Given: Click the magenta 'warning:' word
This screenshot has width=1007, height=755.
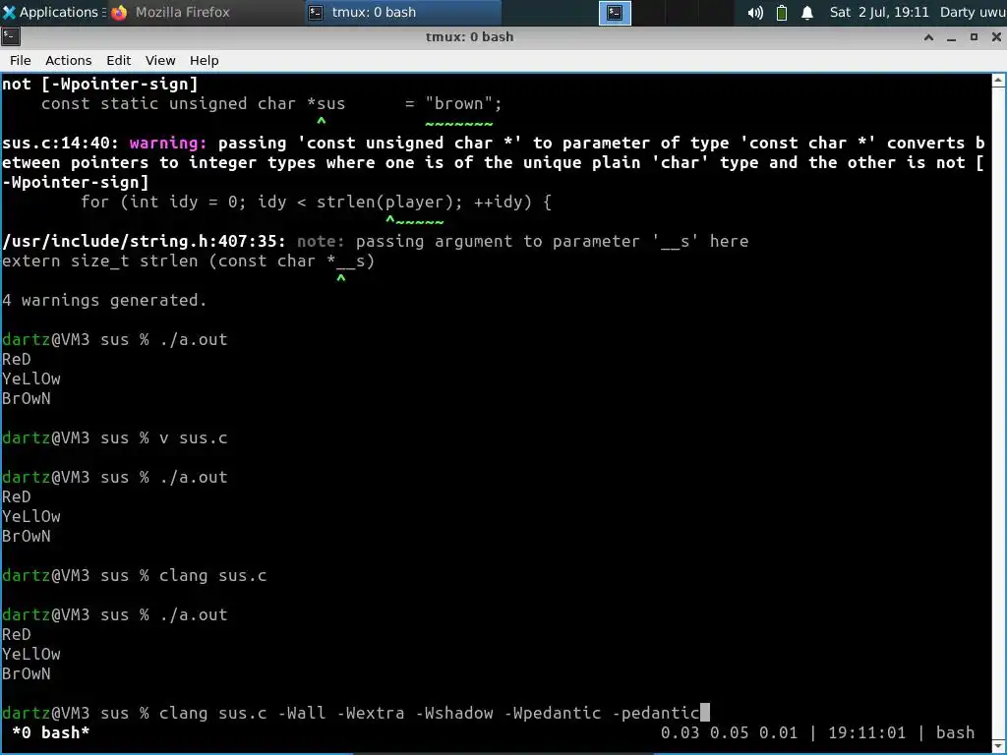Looking at the screenshot, I should 168,144.
